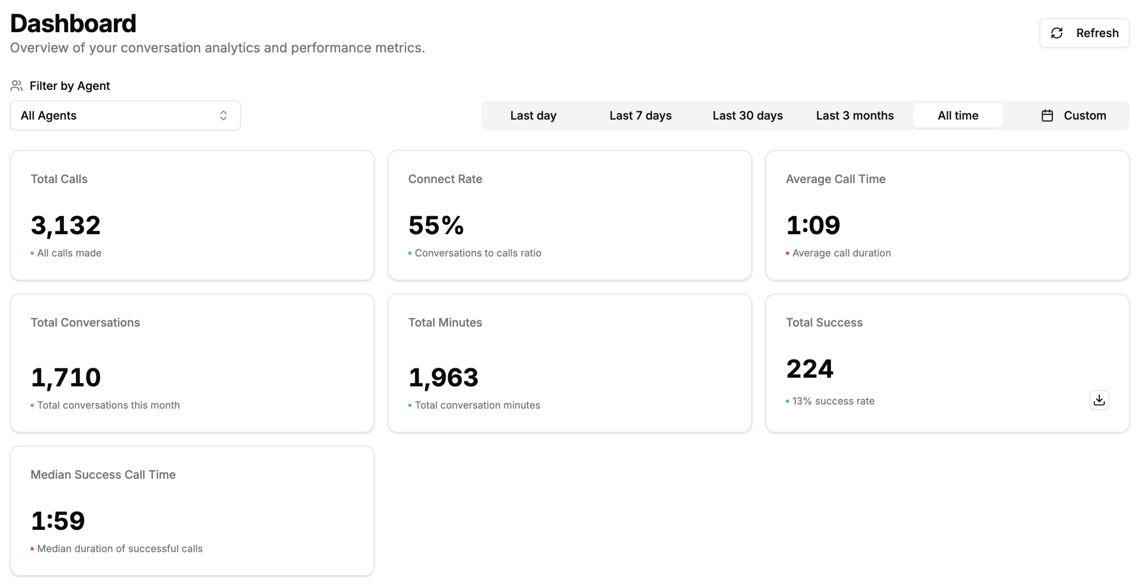Select the Last 7 days range
The width and height of the screenshot is (1143, 588).
pos(640,116)
